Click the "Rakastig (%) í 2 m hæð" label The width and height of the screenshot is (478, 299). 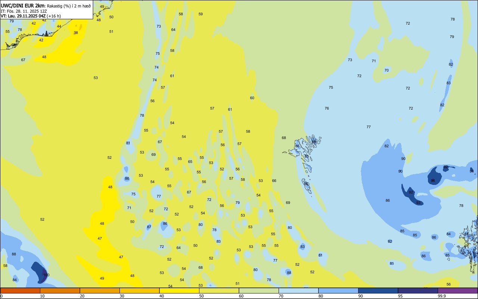[69, 6]
